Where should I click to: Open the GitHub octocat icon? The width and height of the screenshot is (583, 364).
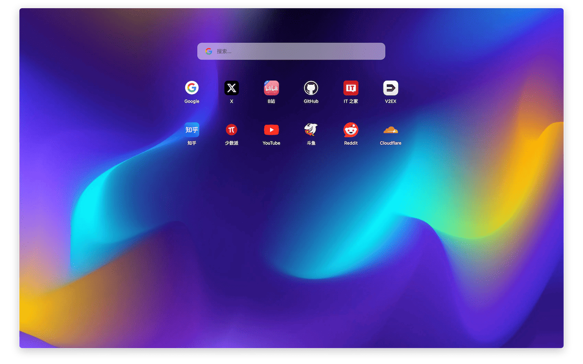click(x=311, y=88)
